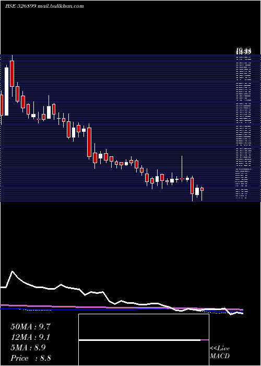261x366 pixels.
Task: Click the tallest white candlestick near the chart start
Action: pyautogui.click(x=6, y=91)
